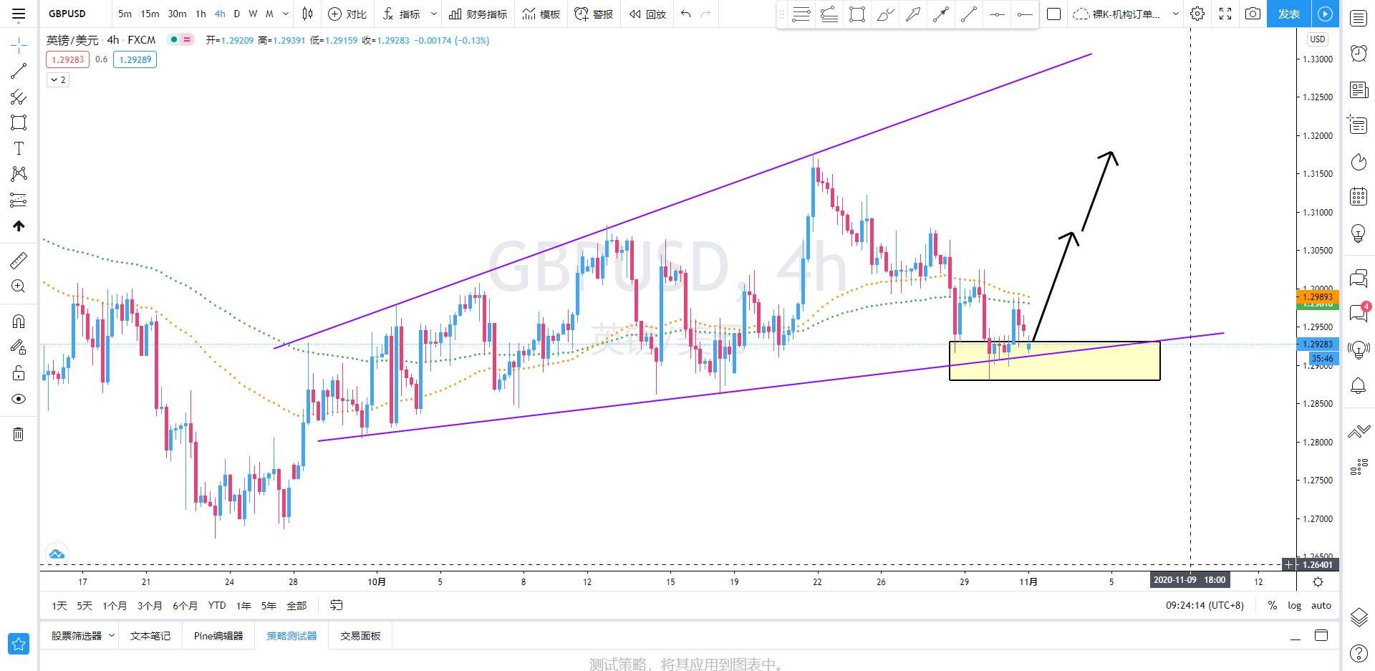Select the rectangle tool in floating toolbar
Screen dimensions: 1375x671
[x=857, y=14]
